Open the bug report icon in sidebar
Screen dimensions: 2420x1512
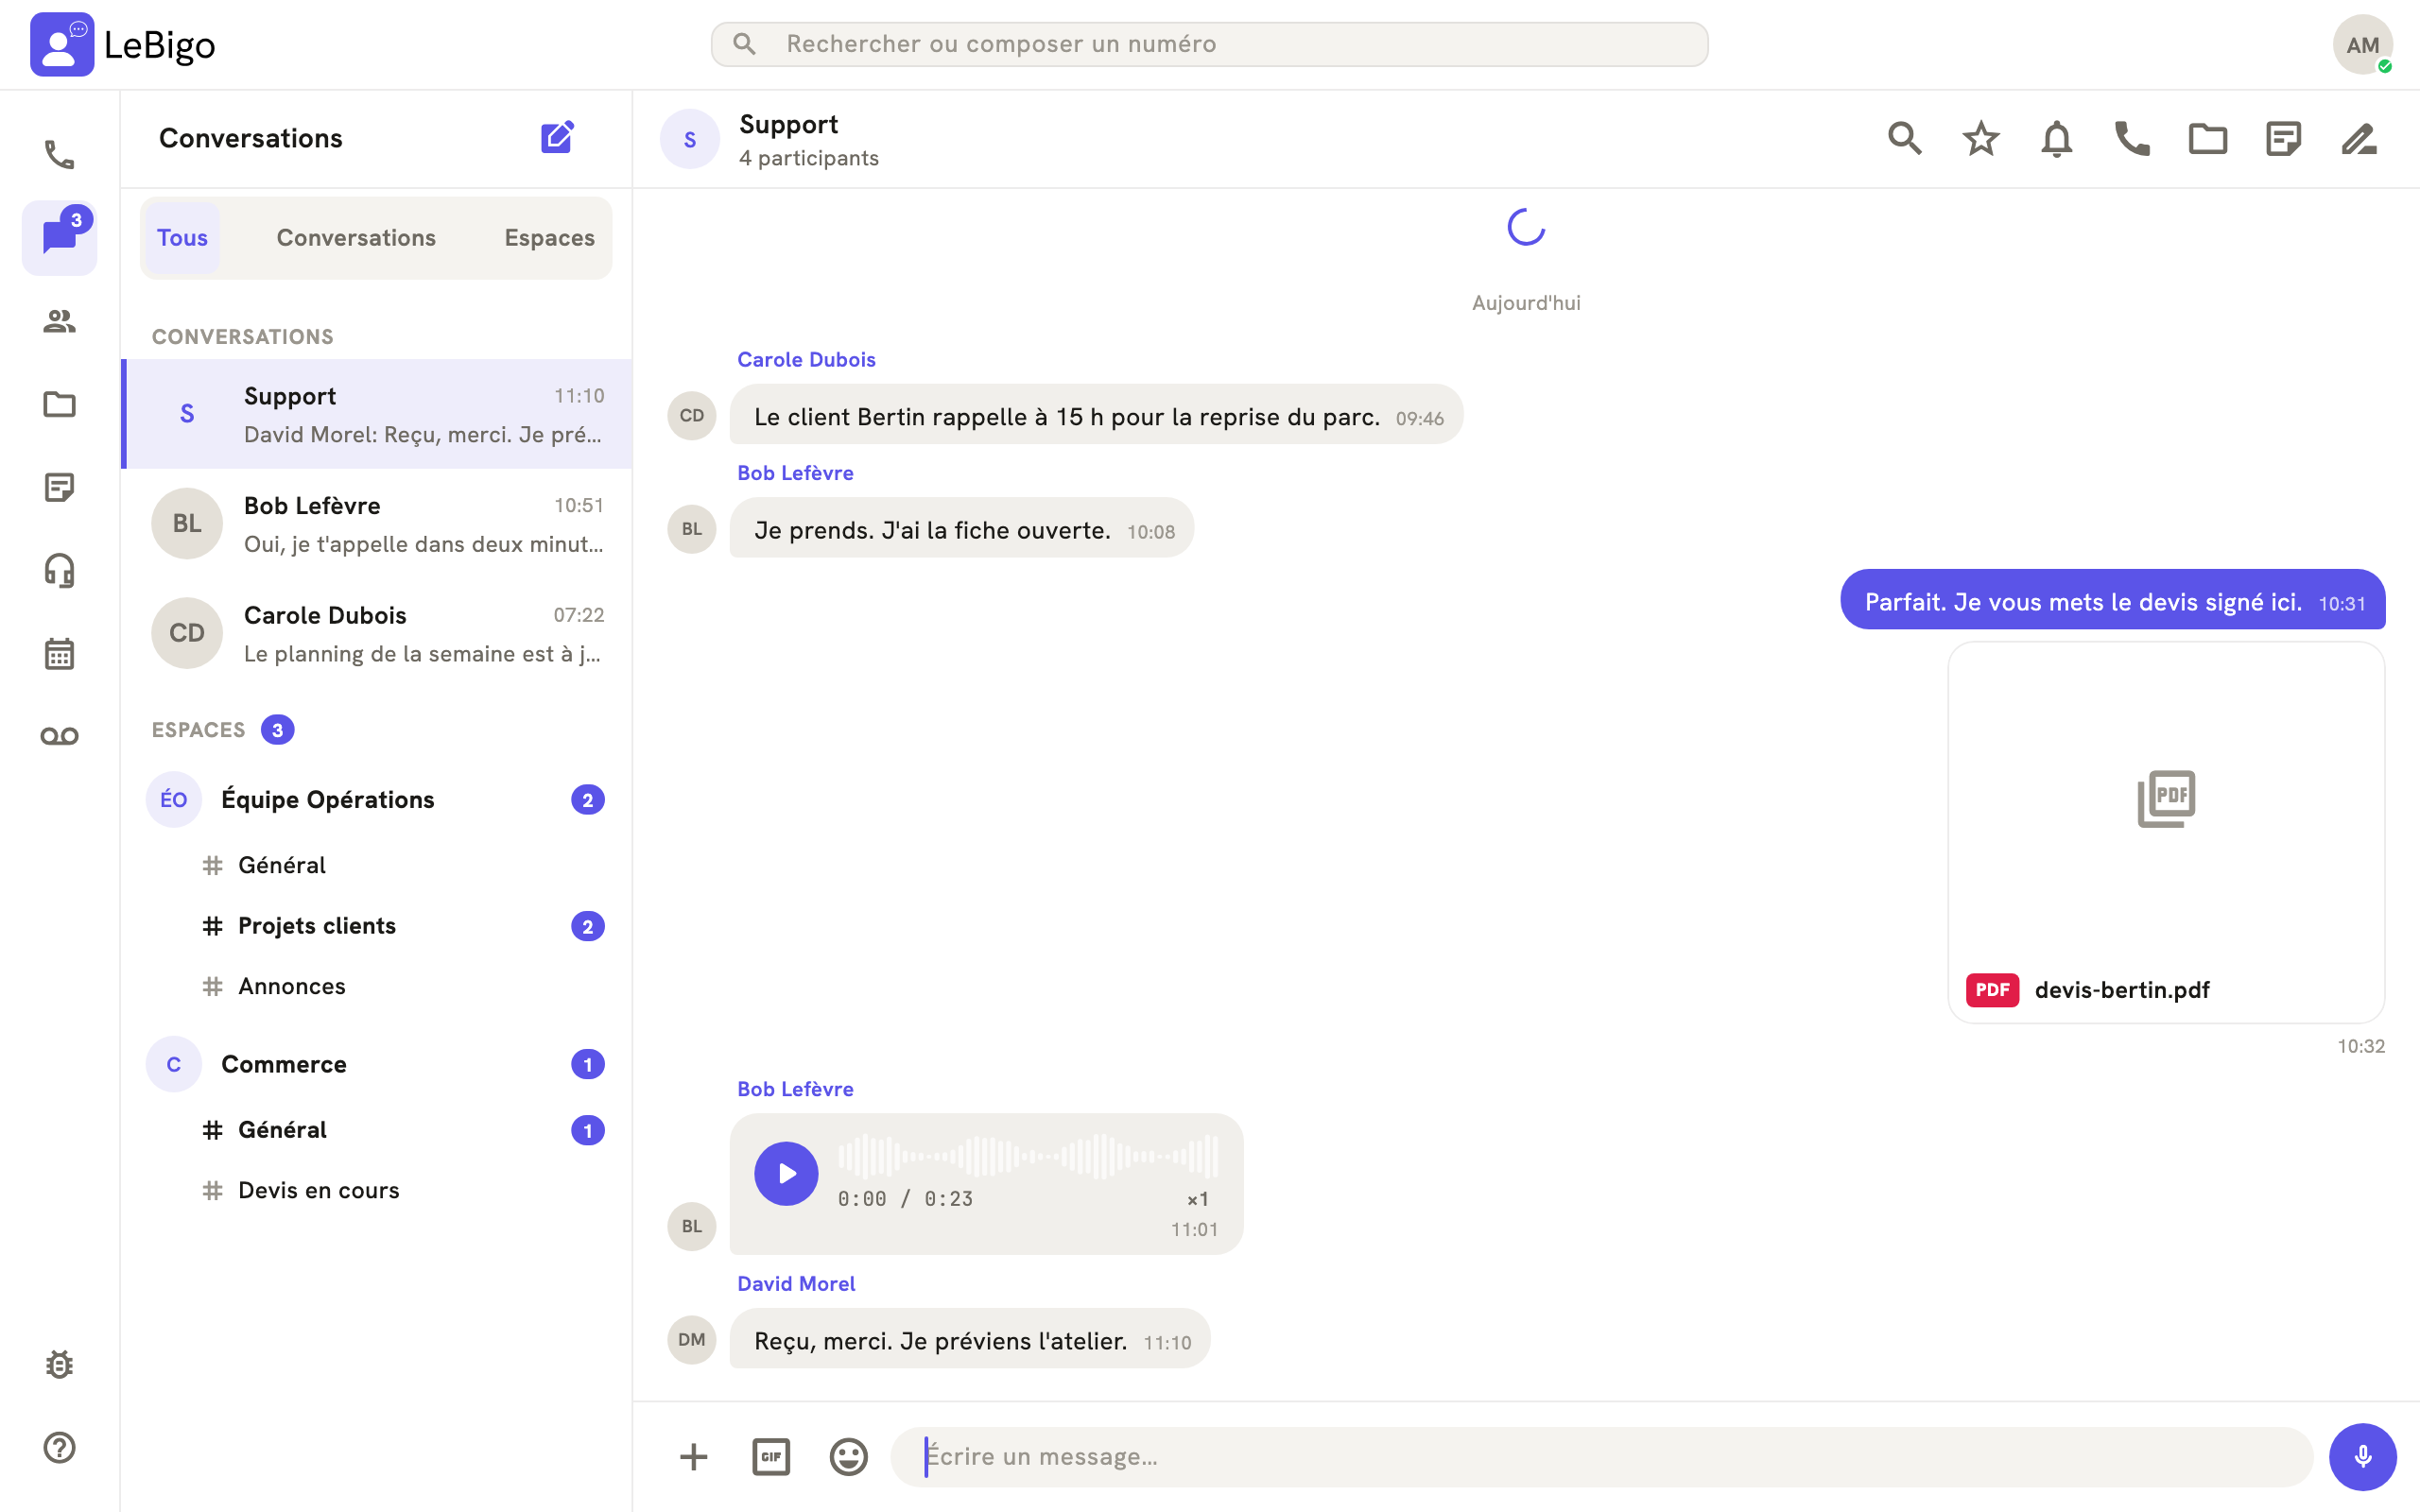click(x=59, y=1364)
